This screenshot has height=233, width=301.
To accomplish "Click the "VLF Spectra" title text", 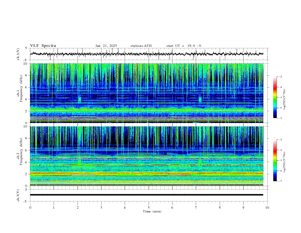I will pyautogui.click(x=43, y=46).
